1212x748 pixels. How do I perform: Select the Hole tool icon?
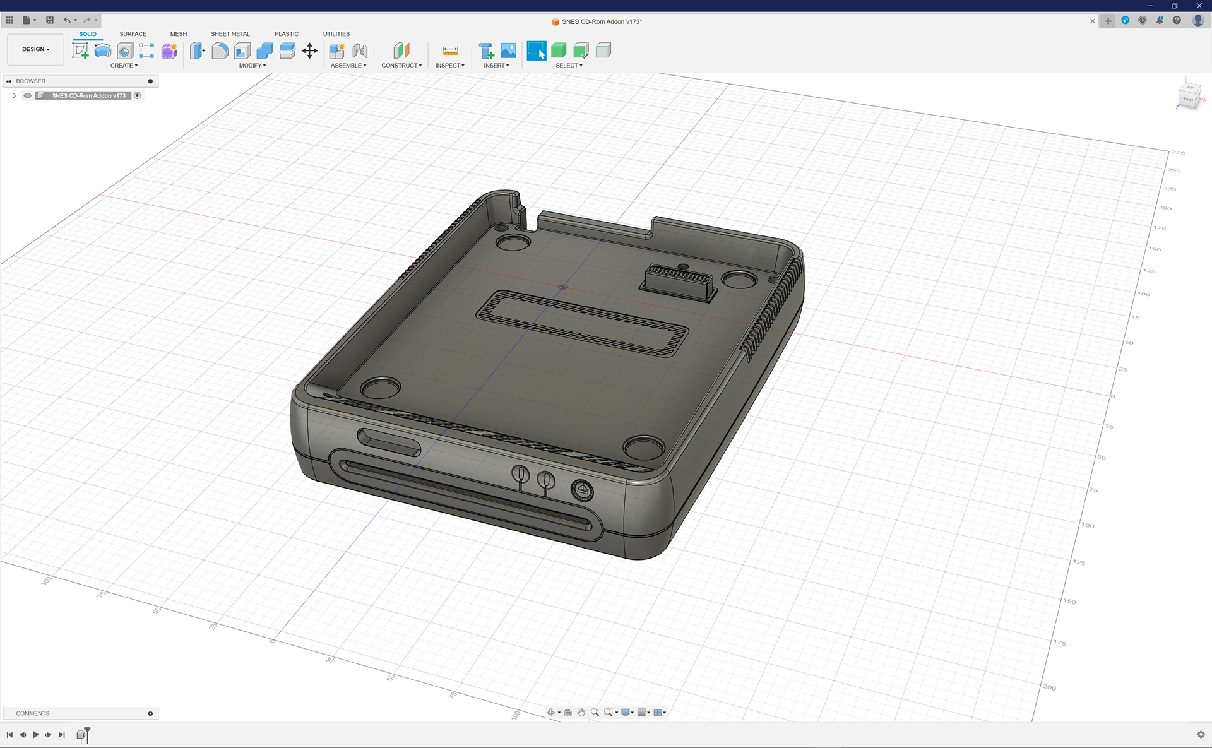point(125,50)
